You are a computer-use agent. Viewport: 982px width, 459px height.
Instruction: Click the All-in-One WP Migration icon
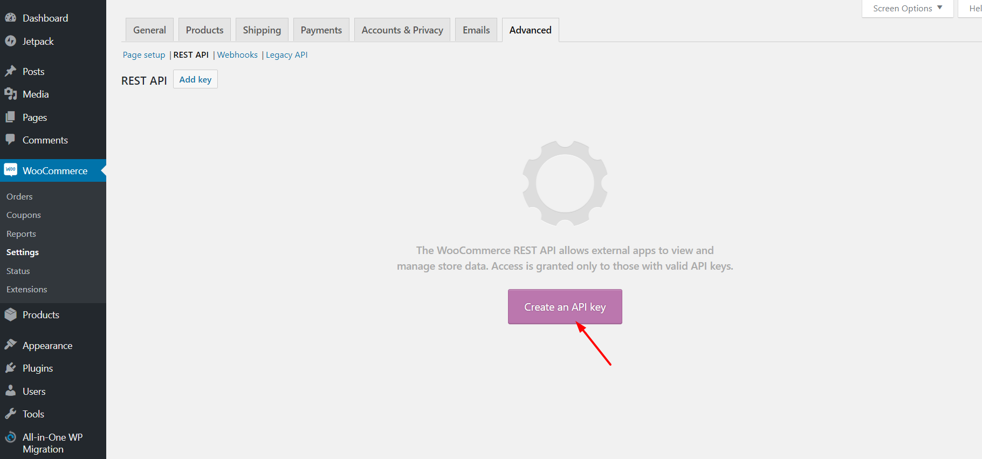tap(11, 437)
